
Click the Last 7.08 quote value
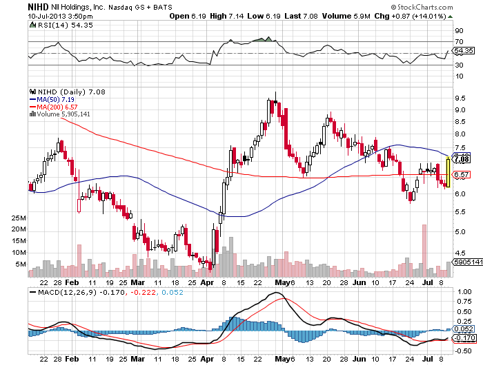[x=301, y=16]
